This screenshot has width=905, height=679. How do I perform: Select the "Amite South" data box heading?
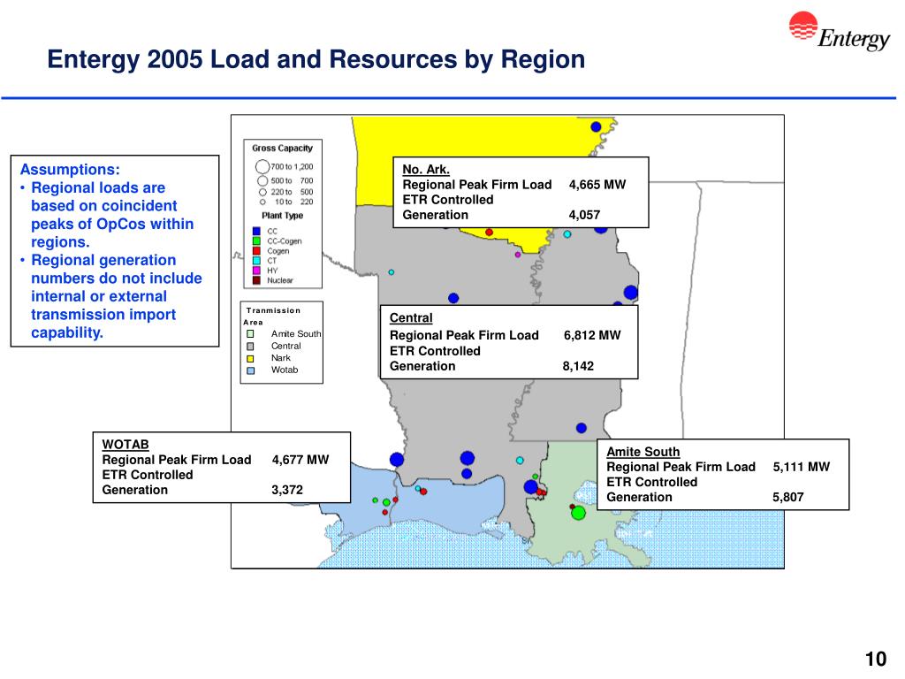pyautogui.click(x=643, y=452)
